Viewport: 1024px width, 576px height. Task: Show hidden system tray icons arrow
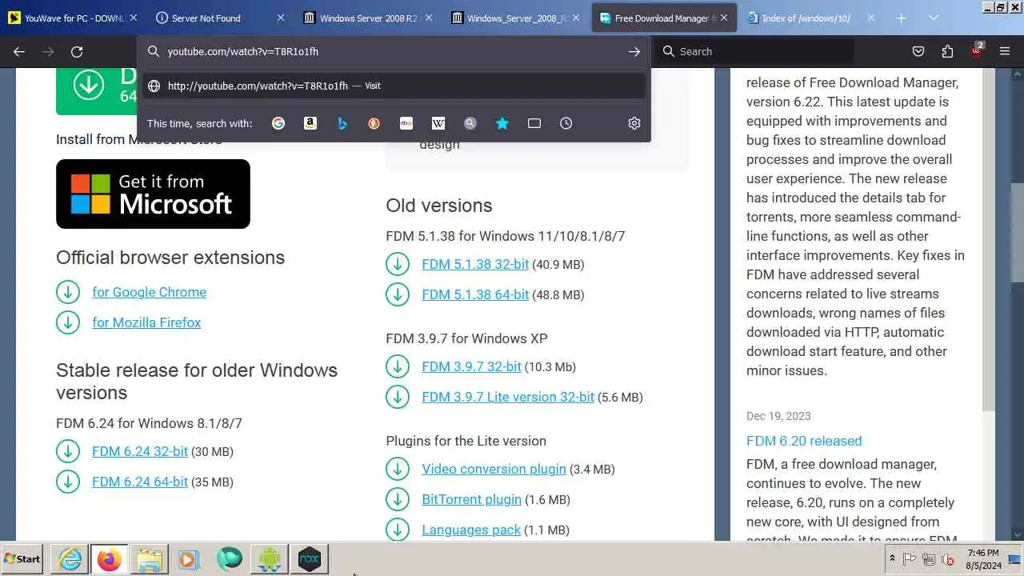[x=892, y=559]
